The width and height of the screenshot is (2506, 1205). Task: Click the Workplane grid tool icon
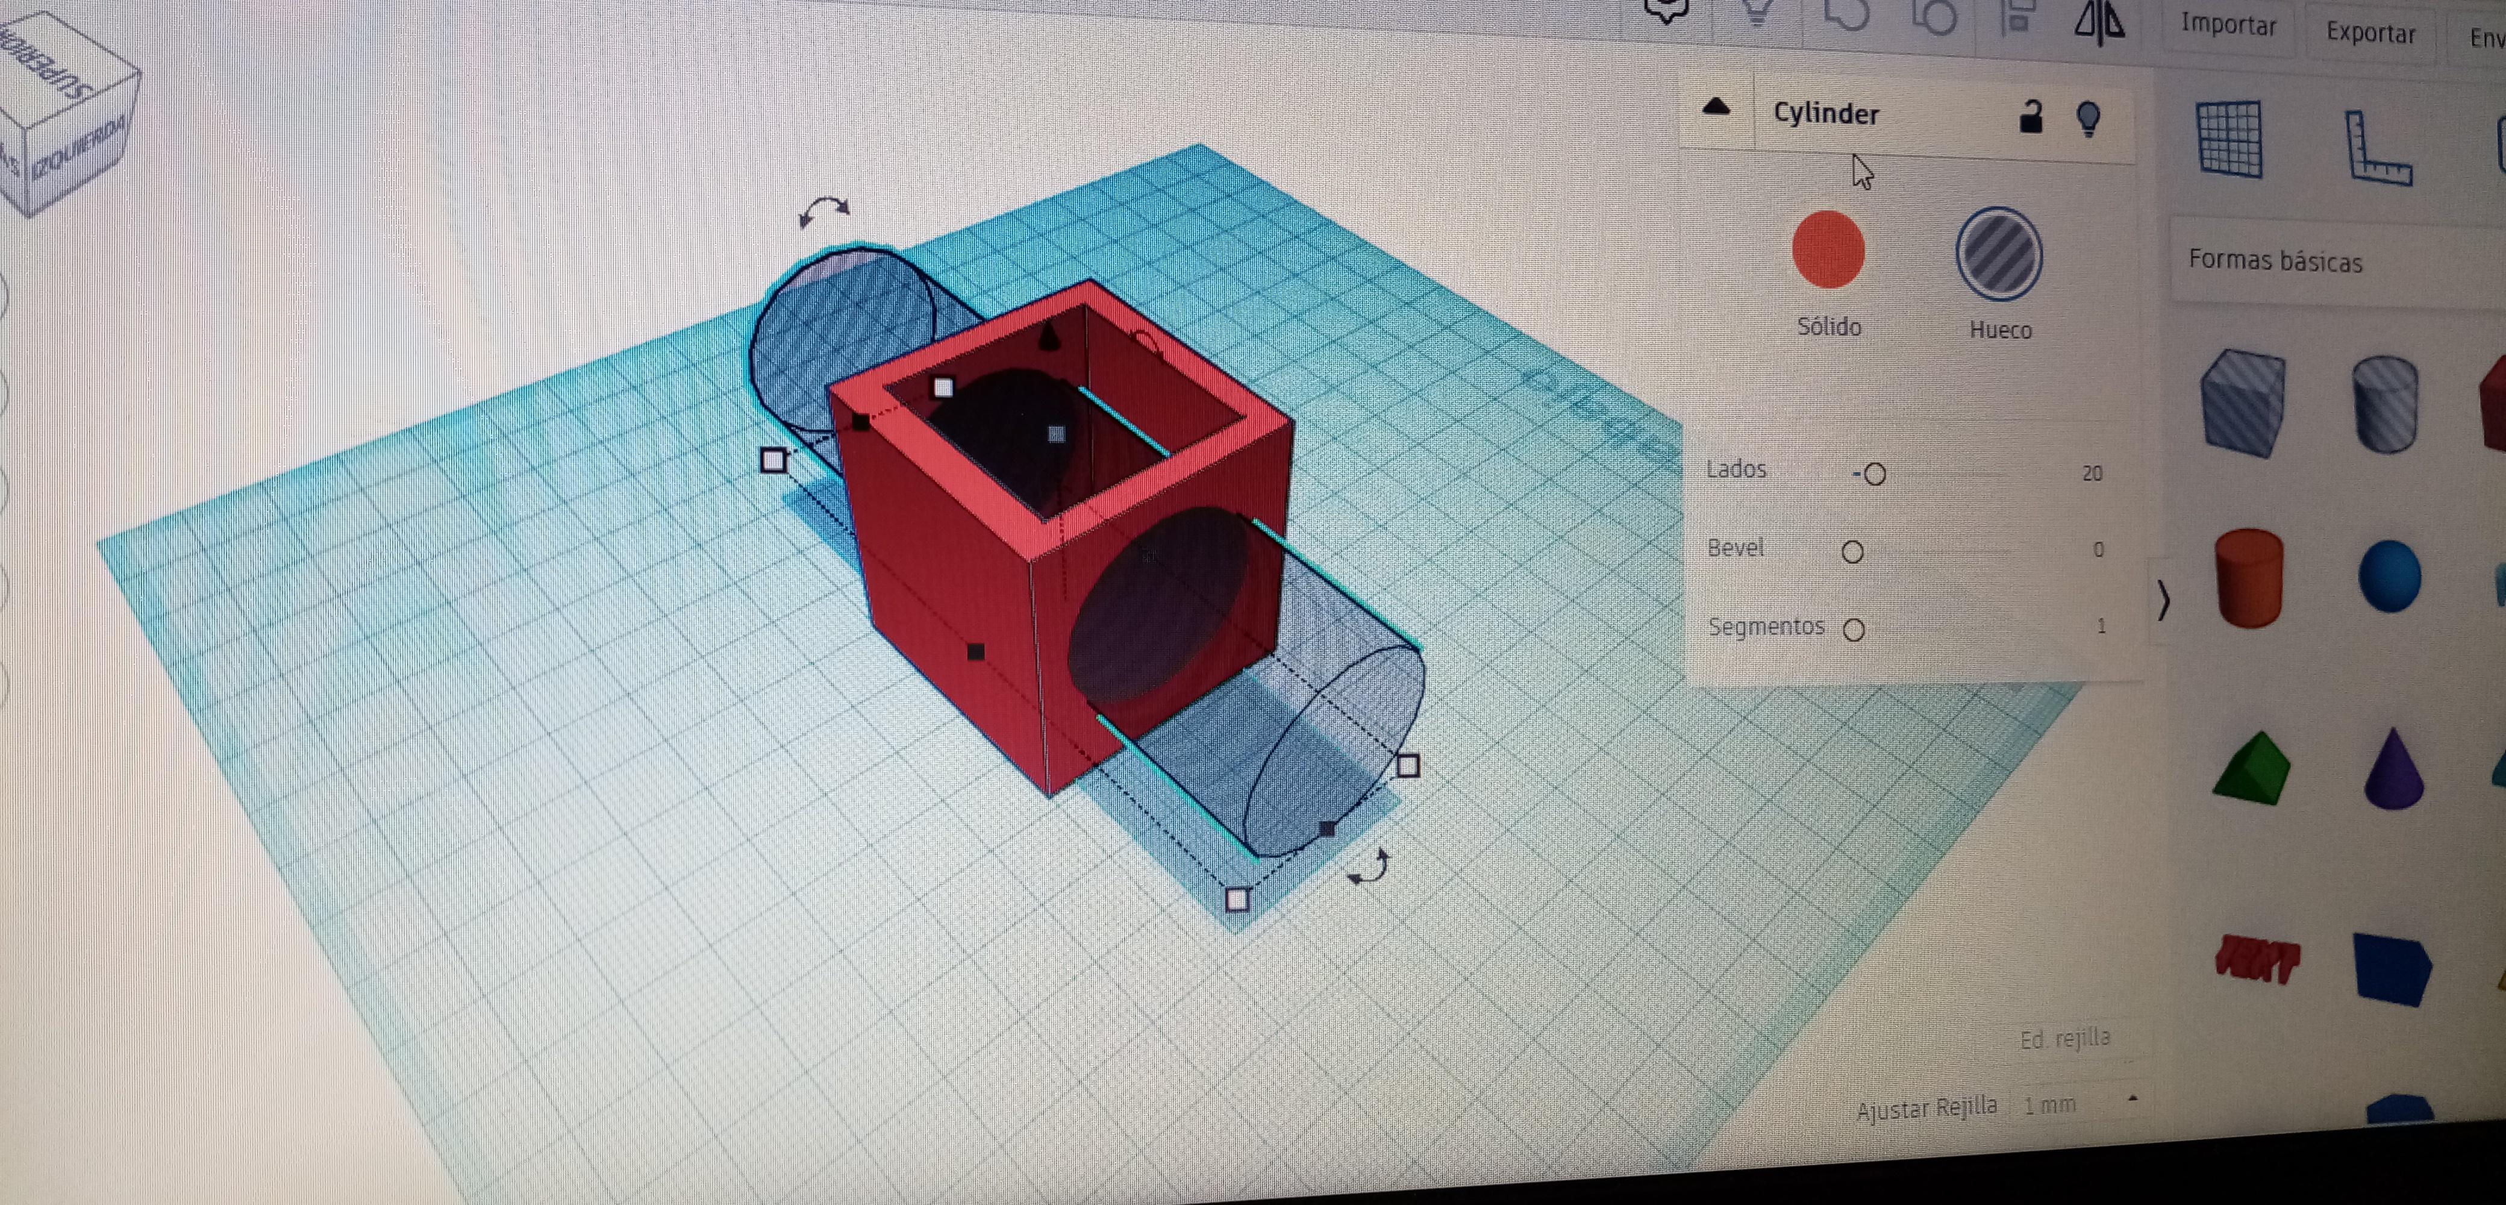[2229, 140]
